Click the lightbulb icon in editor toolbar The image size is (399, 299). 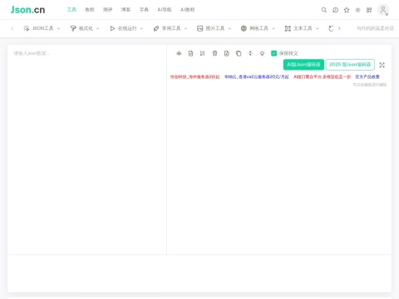[x=262, y=53]
